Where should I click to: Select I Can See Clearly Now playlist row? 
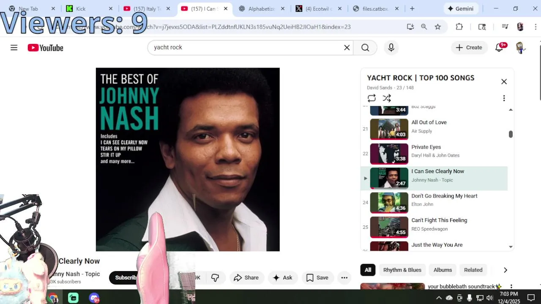434,178
